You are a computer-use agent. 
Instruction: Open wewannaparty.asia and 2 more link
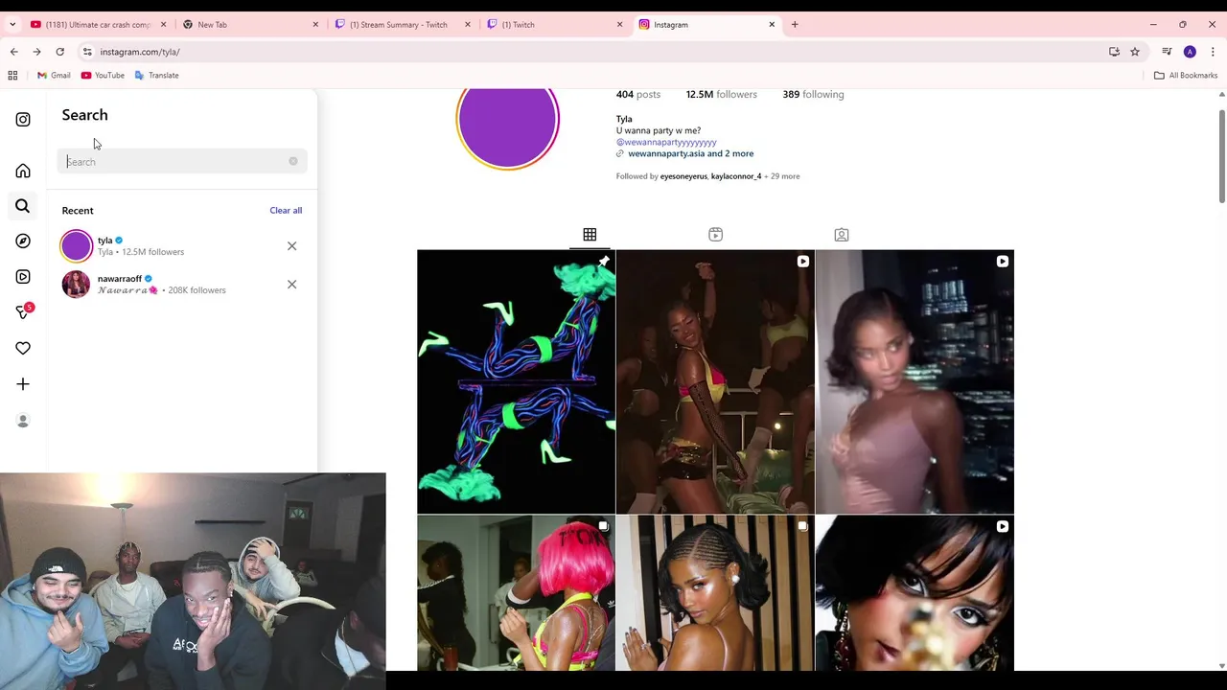coord(690,153)
